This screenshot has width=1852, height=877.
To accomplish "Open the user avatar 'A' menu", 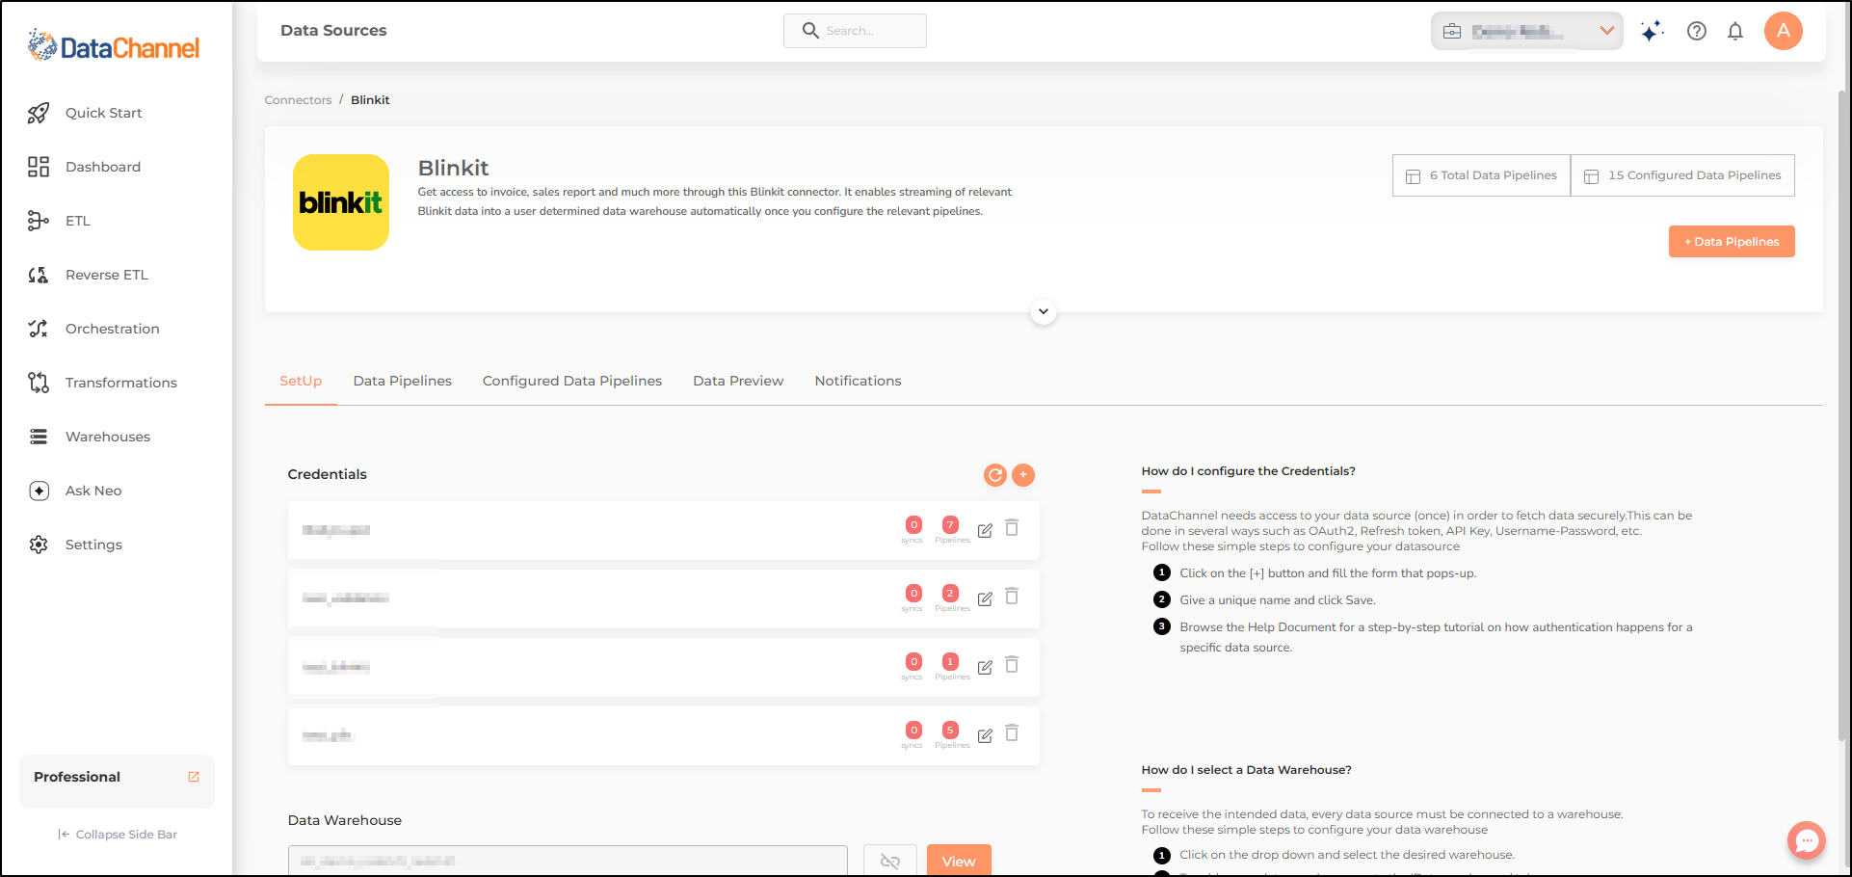I will click(x=1784, y=31).
